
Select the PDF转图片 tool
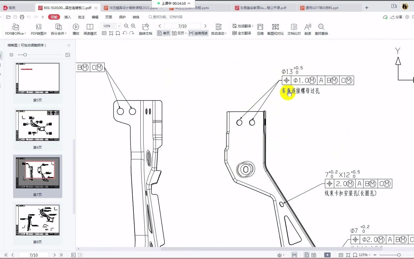point(38,29)
